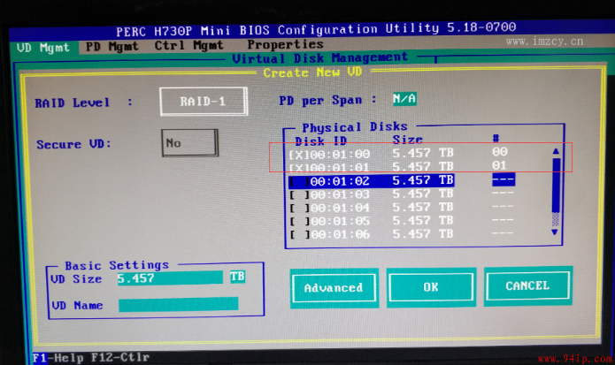Image resolution: width=615 pixels, height=365 pixels.
Task: Click the size 5.457 TB of disk 00:01:03
Action: point(423,194)
